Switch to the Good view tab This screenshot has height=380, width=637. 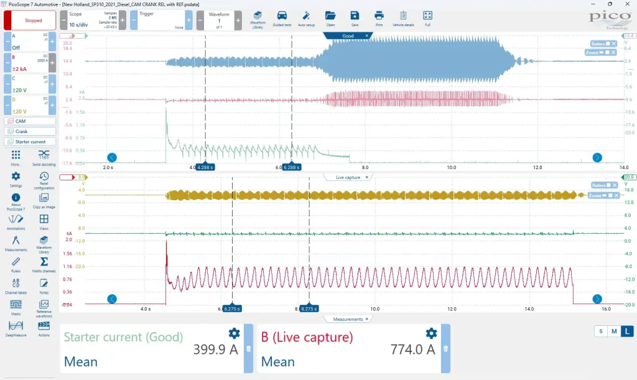(x=348, y=36)
